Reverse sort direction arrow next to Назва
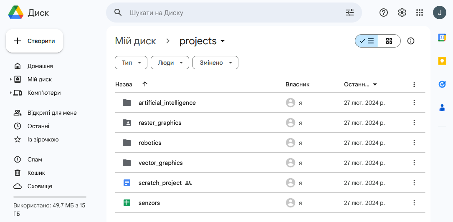The image size is (453, 222). point(145,84)
